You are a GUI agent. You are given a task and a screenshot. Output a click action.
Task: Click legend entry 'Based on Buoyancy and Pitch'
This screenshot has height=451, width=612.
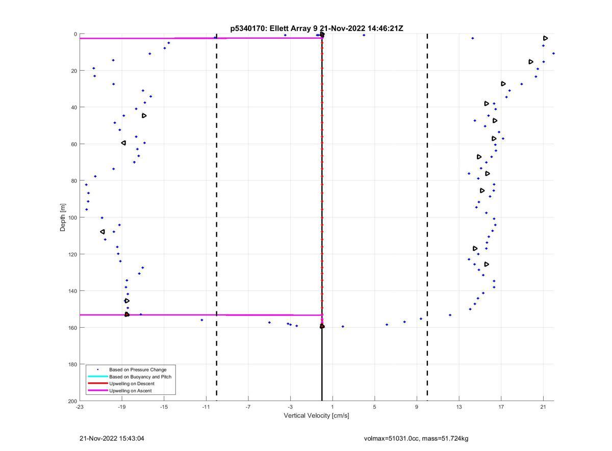click(x=140, y=377)
